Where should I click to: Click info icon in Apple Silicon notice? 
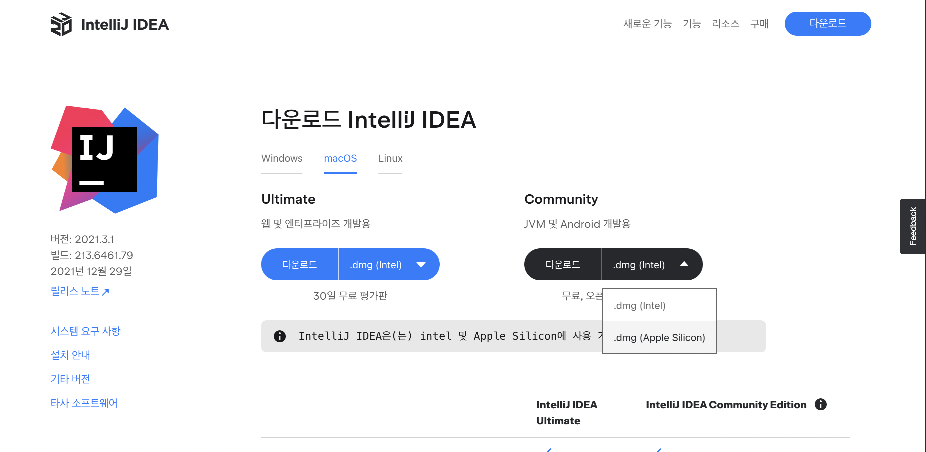click(x=280, y=336)
